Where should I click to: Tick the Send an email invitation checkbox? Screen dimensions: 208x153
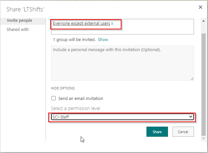click(54, 98)
